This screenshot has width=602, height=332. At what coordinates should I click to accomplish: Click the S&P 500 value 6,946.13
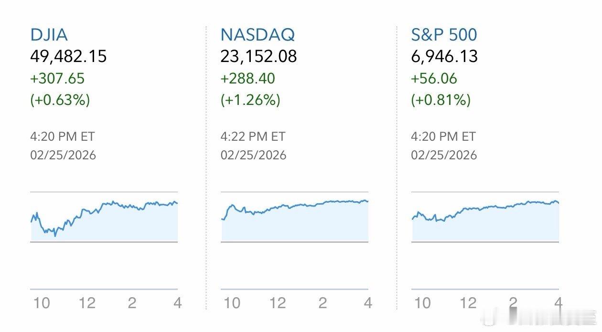(444, 56)
